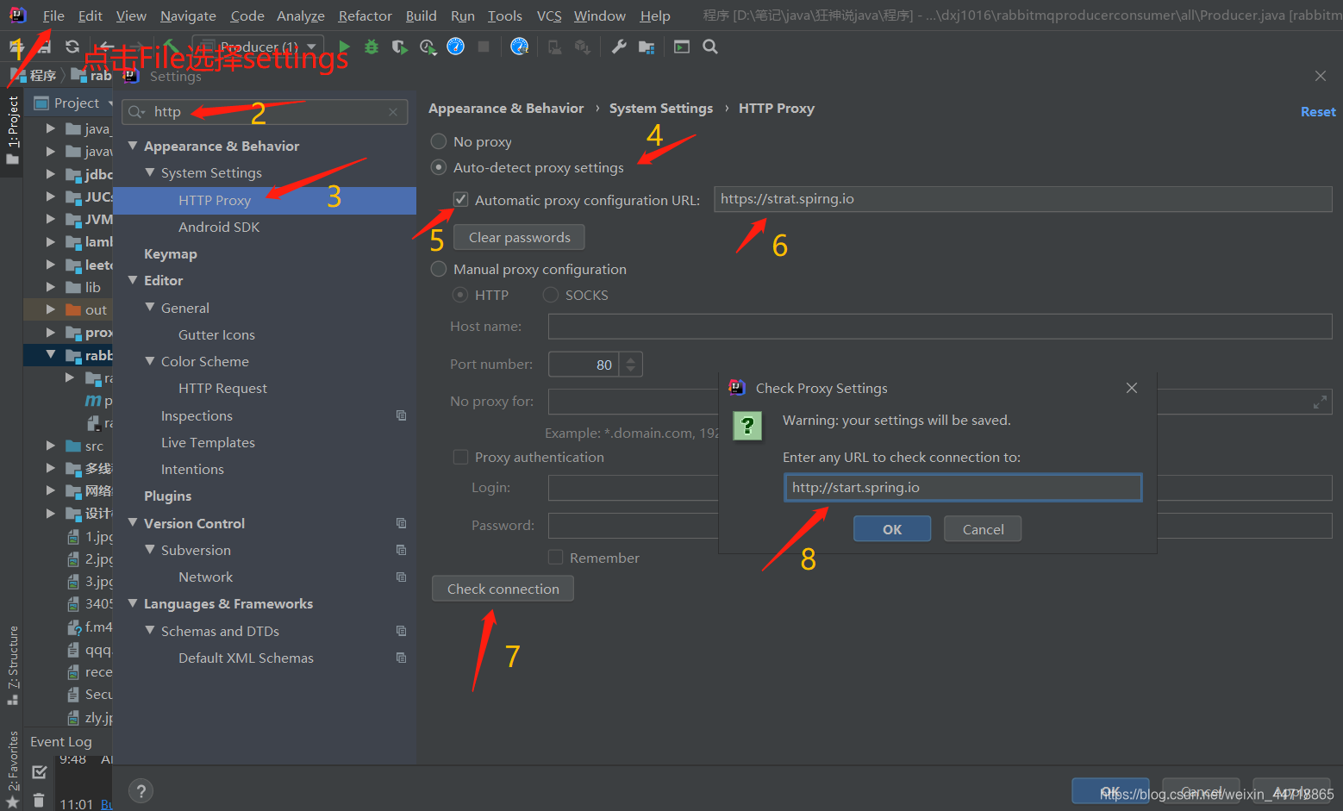Open the 2: Favorites side tab

click(13, 769)
